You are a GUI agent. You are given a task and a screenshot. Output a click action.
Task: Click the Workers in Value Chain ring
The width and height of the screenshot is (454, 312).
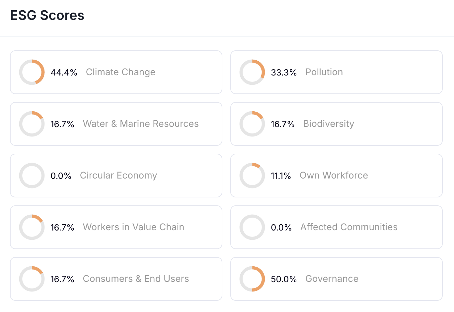coord(32,227)
